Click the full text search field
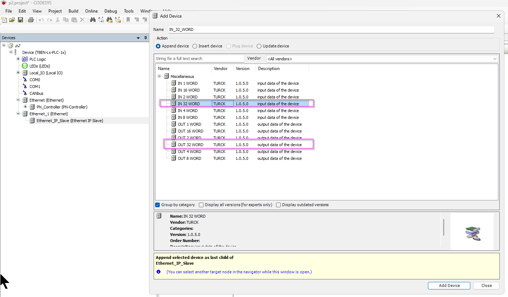 199,59
